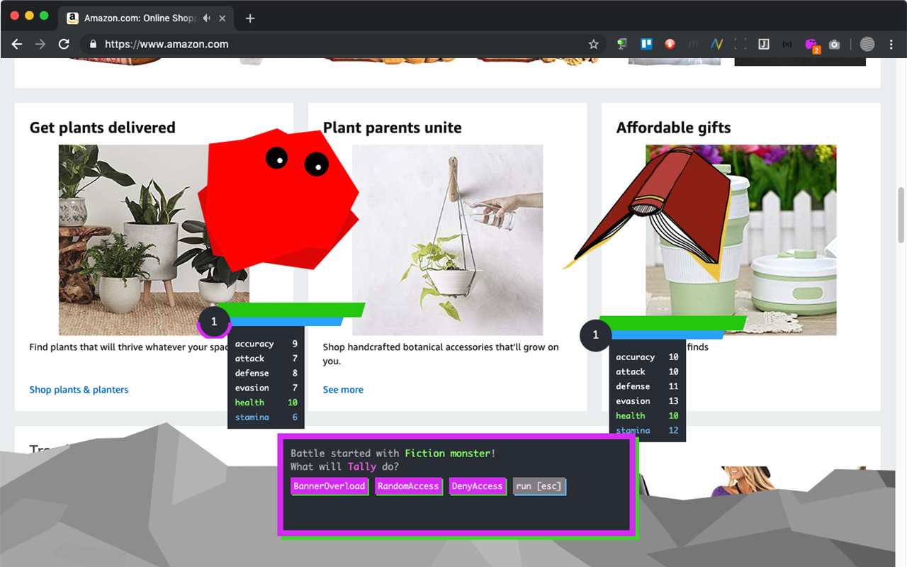Click the red circular extension icon

point(670,44)
